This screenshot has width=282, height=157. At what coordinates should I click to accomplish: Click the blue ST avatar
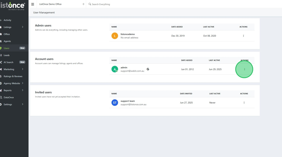(x=115, y=103)
